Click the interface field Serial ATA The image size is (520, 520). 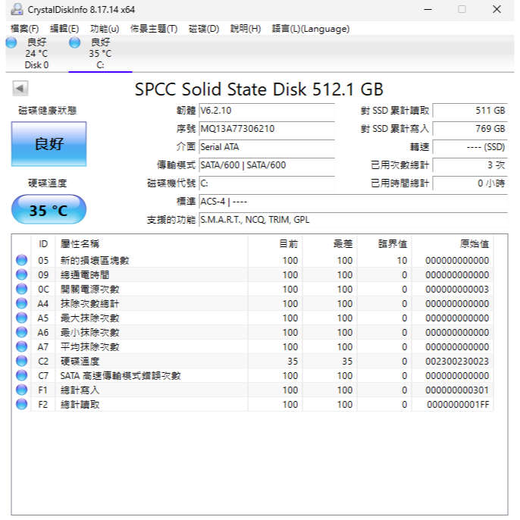(x=267, y=147)
